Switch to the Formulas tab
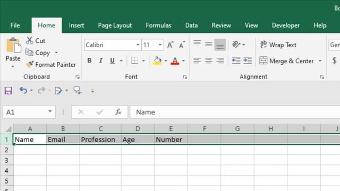 (158, 25)
